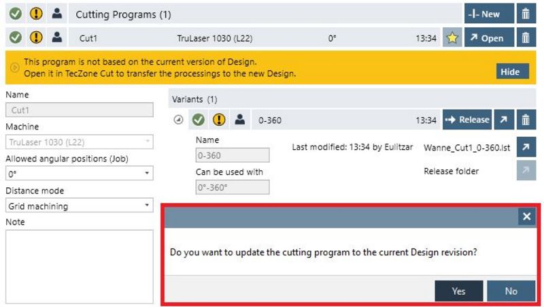Click the yellow warning icon on Cut1 row
The width and height of the screenshot is (544, 307).
pyautogui.click(x=36, y=38)
